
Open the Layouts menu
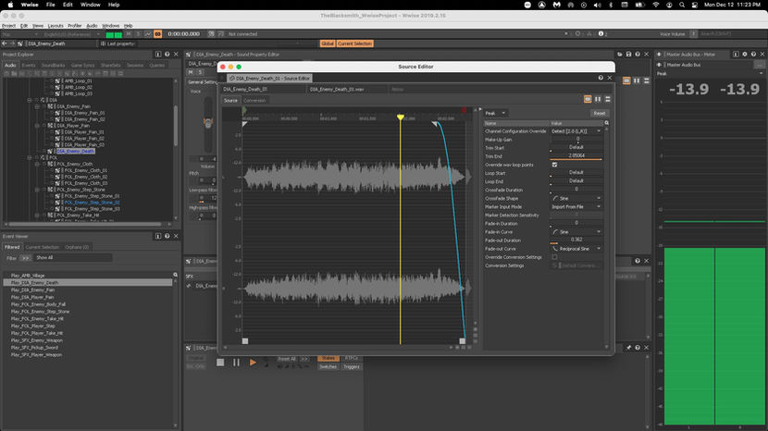point(56,26)
